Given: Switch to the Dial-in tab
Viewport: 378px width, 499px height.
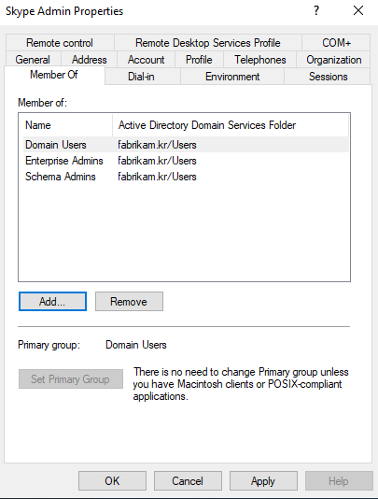Looking at the screenshot, I should (142, 77).
